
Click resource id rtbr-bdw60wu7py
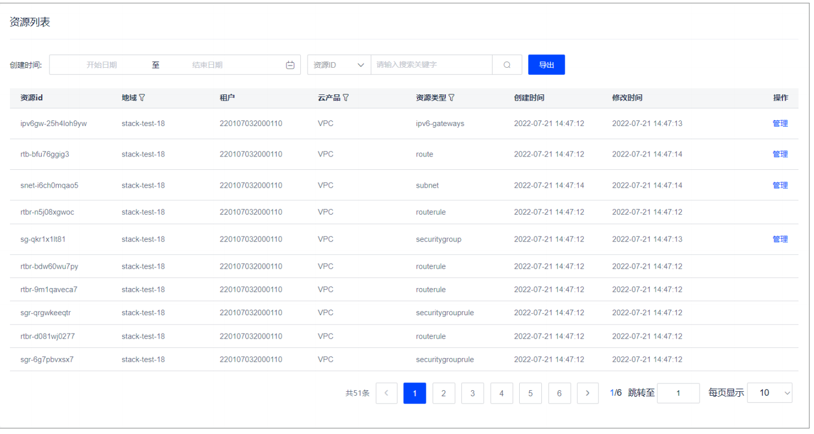(x=49, y=266)
